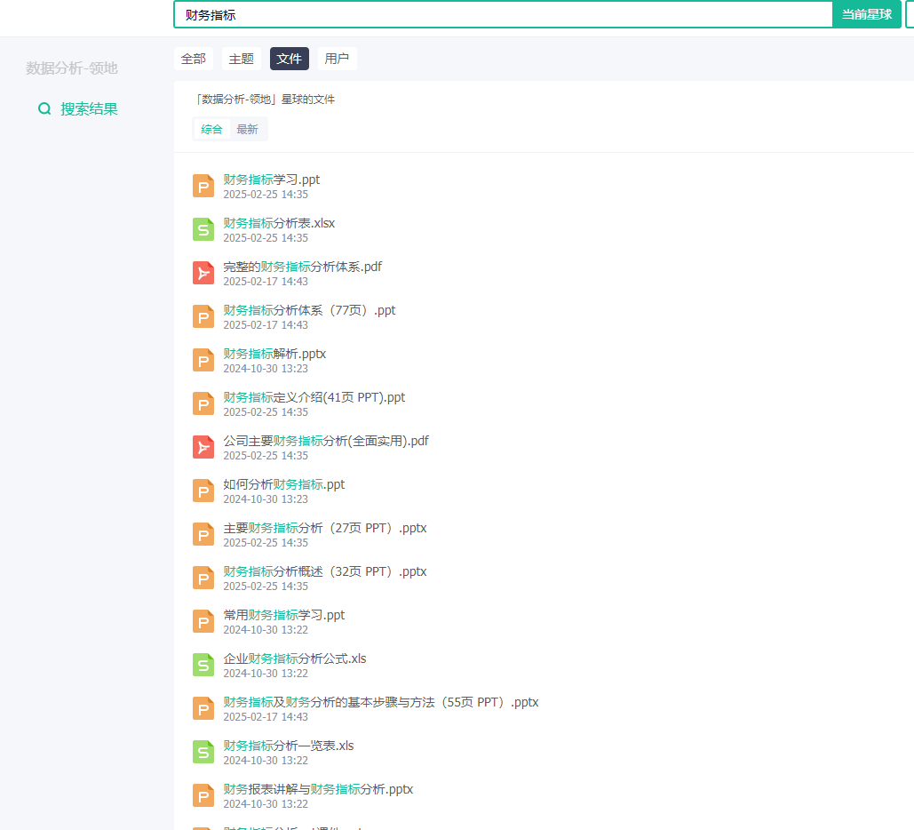Sort results by 最新

point(247,130)
